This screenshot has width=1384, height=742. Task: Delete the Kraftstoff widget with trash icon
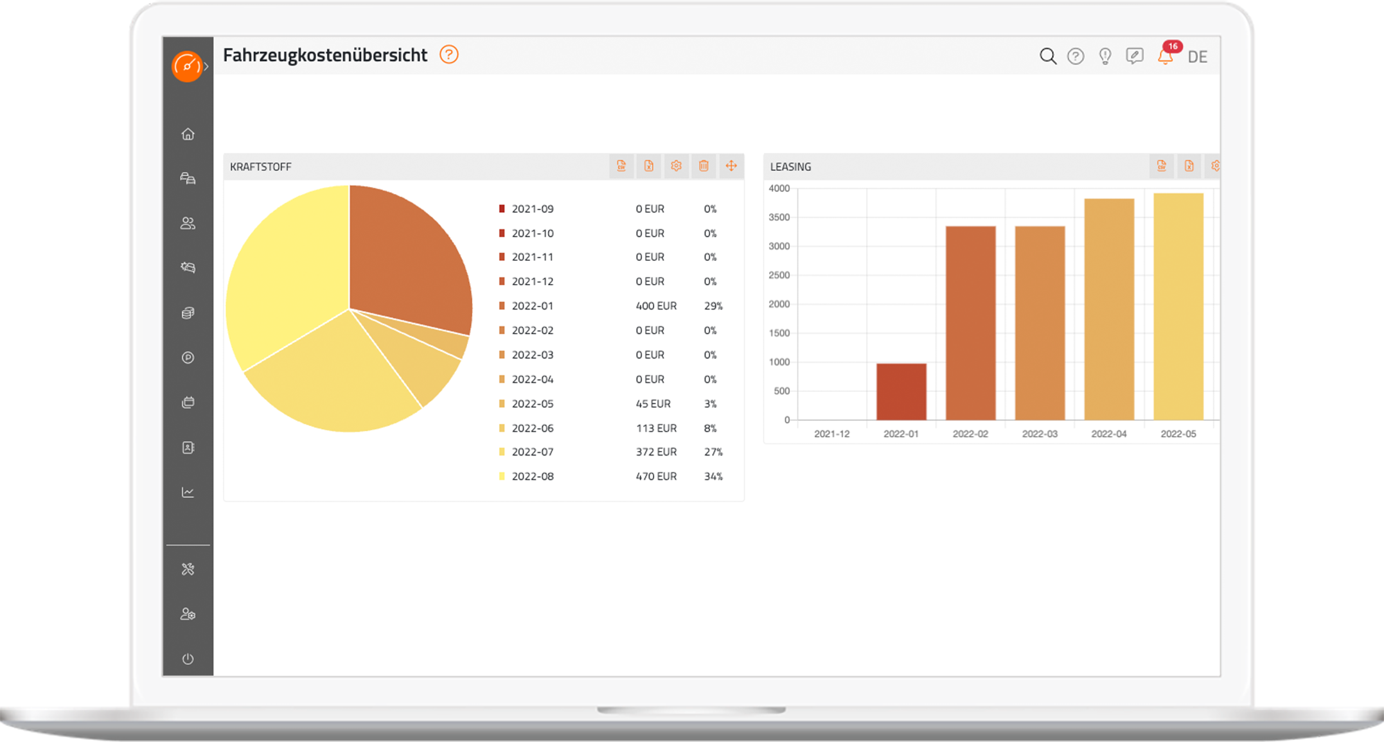tap(704, 166)
